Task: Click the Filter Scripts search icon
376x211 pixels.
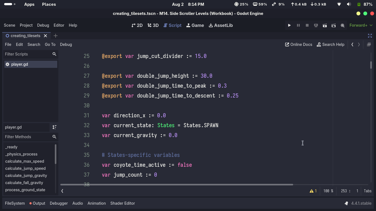Action: coord(54,54)
